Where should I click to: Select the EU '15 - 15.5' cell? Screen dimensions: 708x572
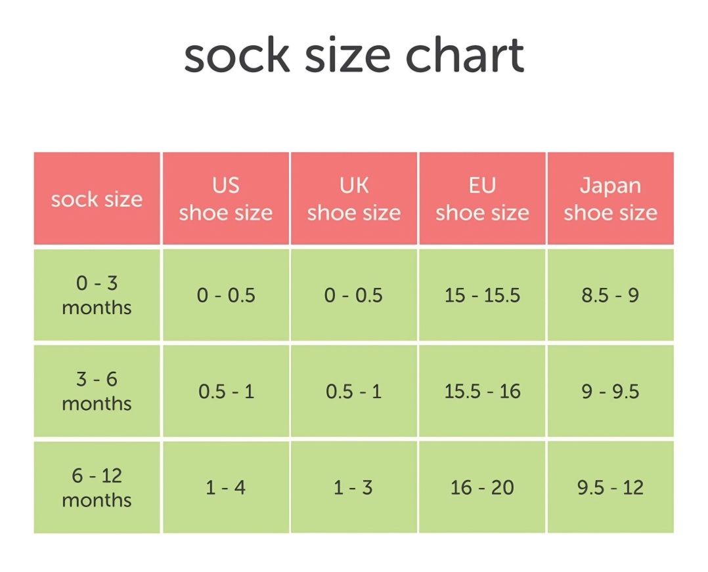(482, 295)
